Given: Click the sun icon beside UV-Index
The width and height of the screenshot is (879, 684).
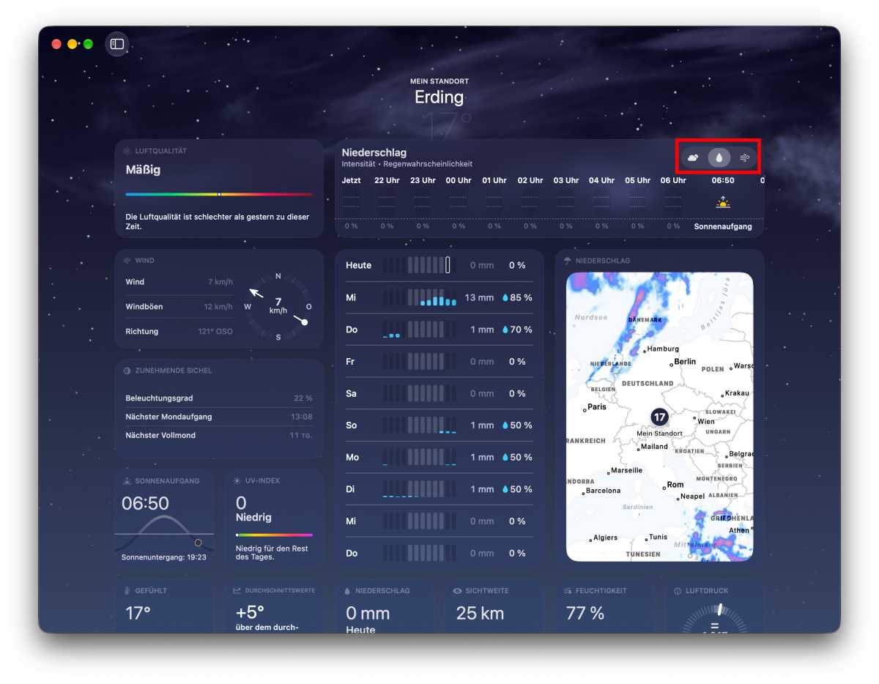Looking at the screenshot, I should 237,480.
